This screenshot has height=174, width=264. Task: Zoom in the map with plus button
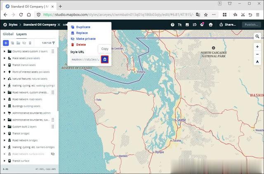click(257, 47)
